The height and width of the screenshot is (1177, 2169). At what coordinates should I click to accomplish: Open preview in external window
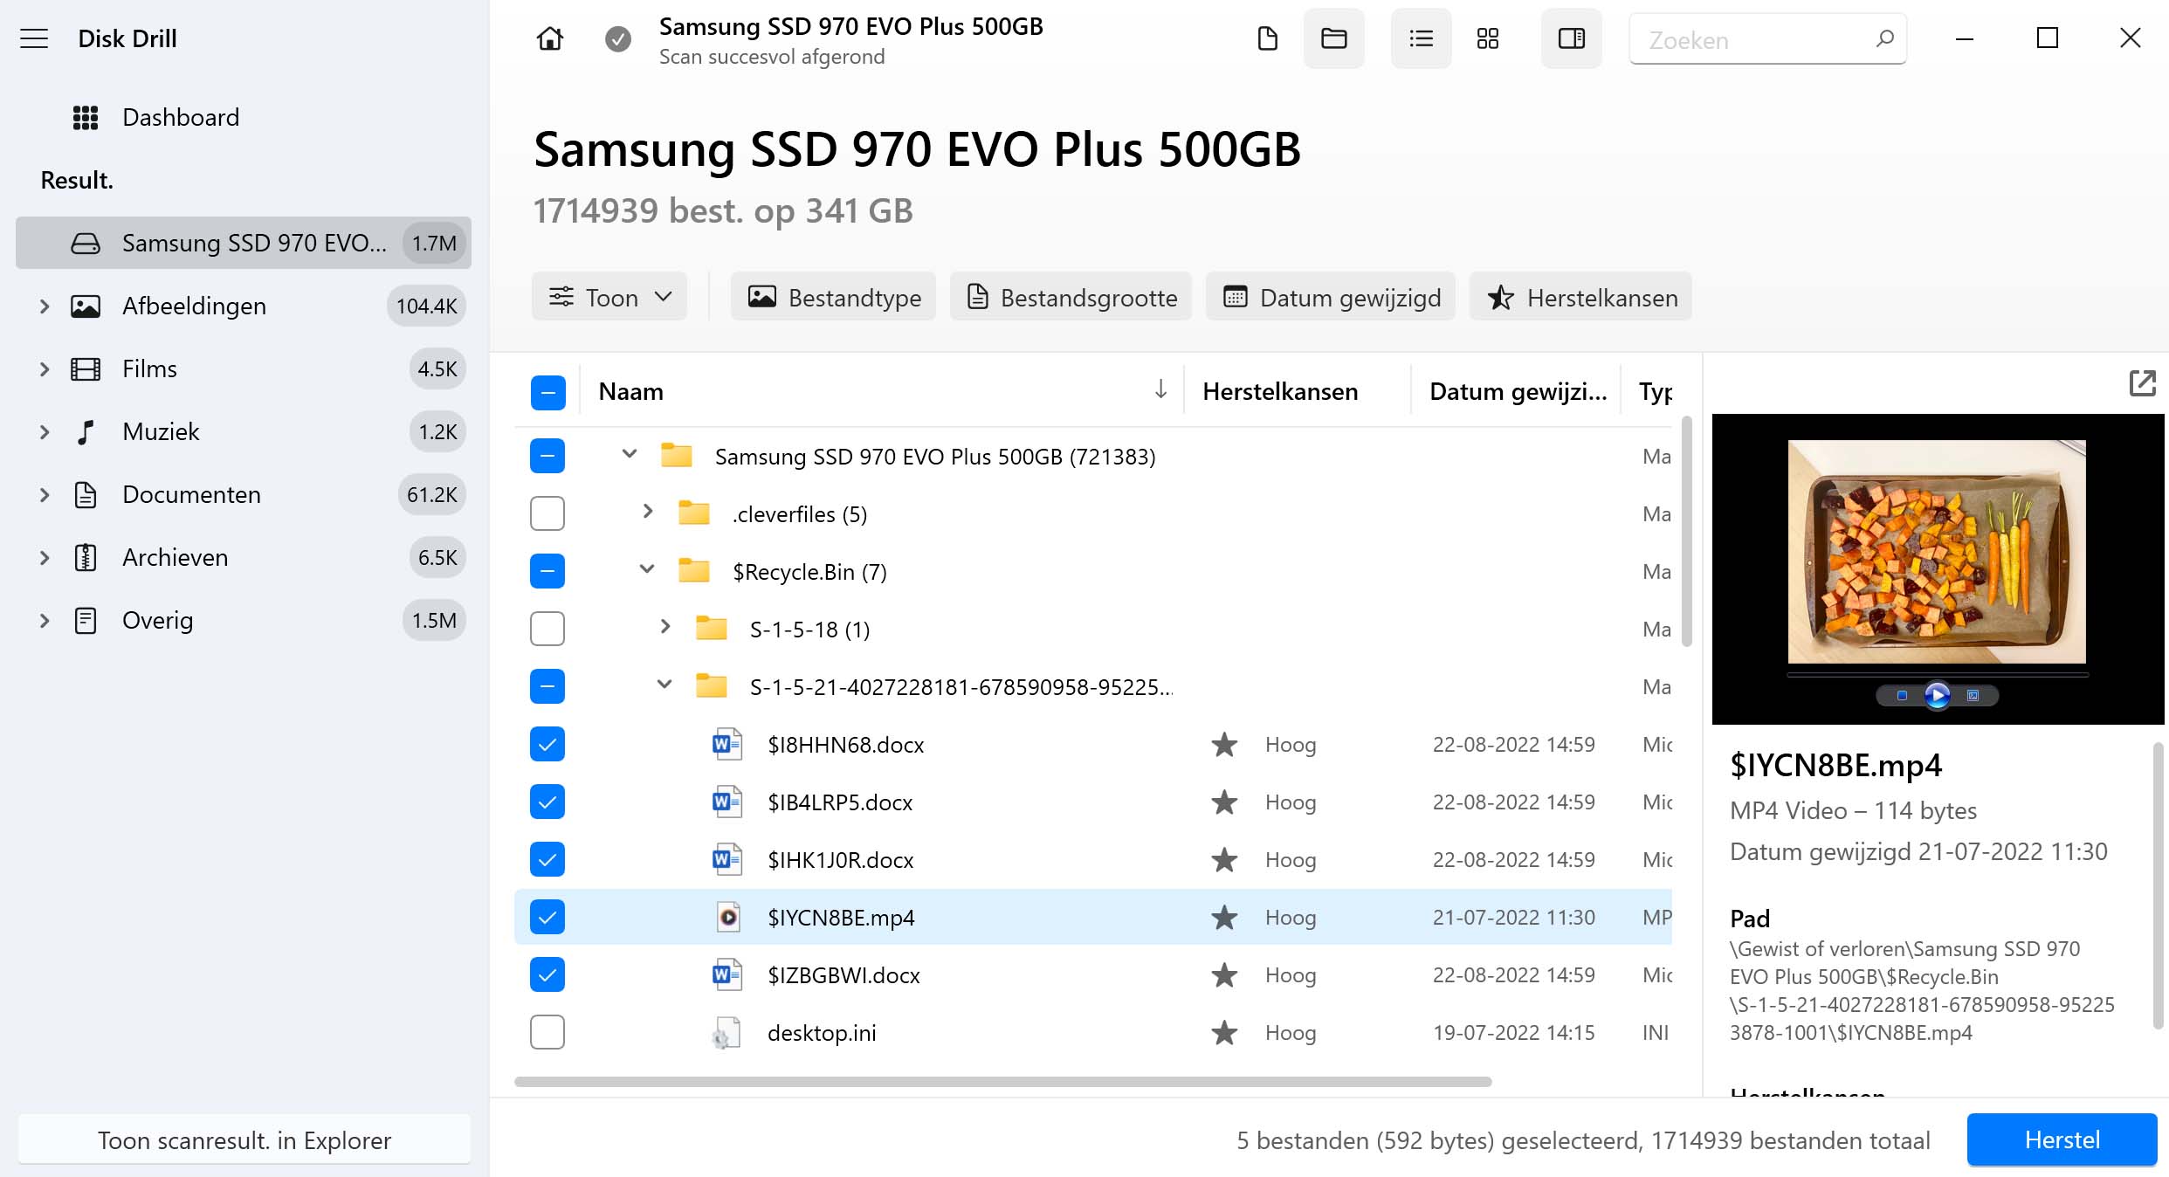(2142, 383)
